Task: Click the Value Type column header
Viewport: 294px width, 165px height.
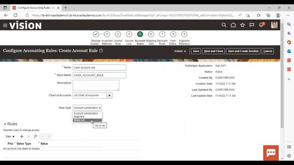Action: click(24, 143)
